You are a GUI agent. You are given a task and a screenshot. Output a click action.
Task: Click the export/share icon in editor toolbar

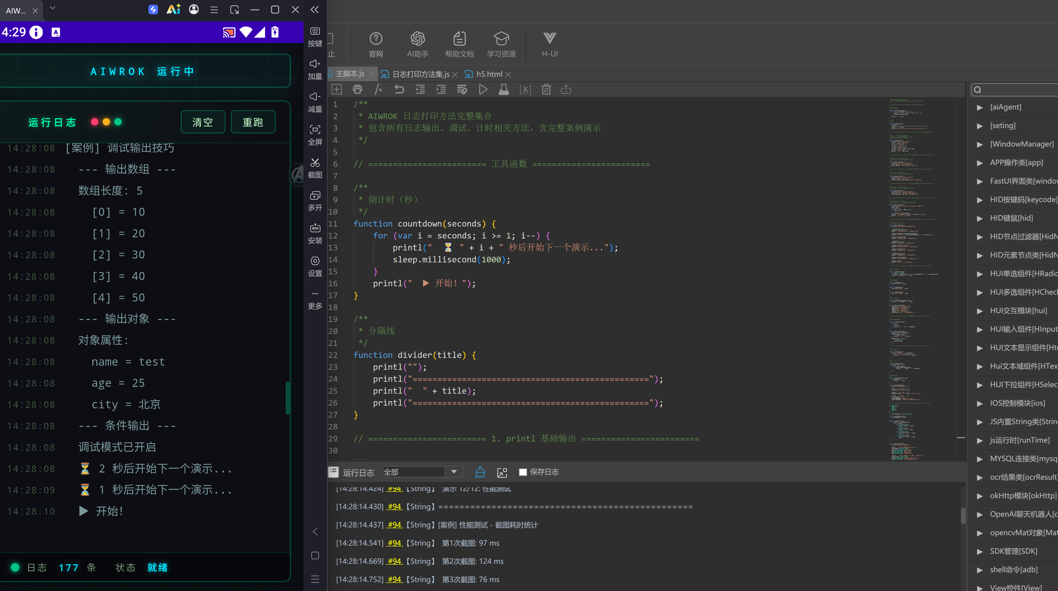(566, 90)
